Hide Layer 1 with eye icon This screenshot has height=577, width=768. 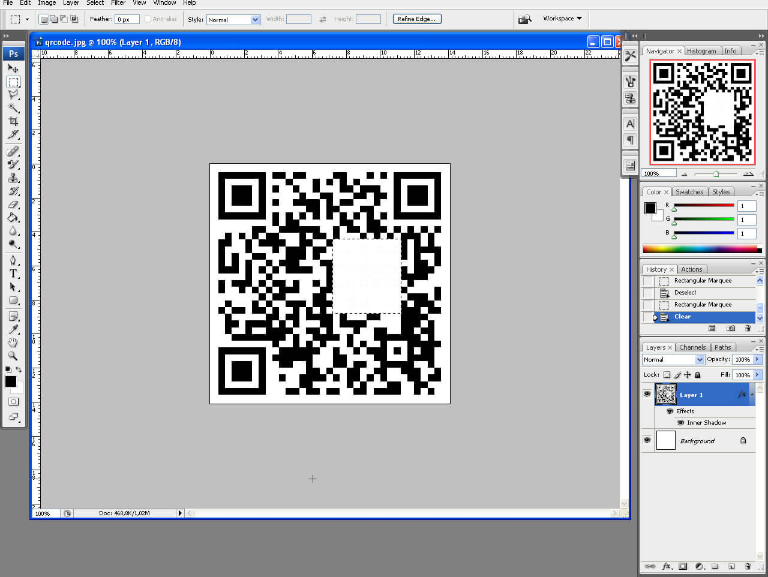point(647,394)
